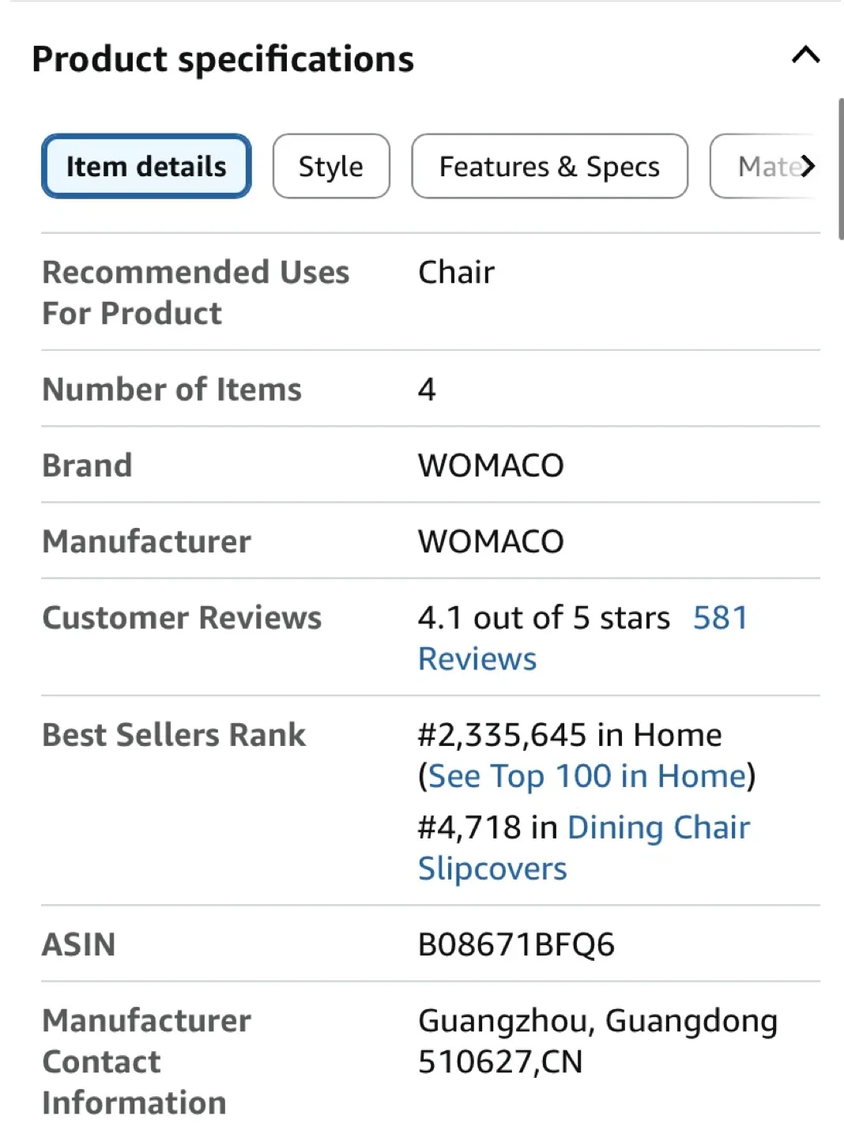Click the Recommended Uses For Product label
The image size is (844, 1138).
coord(195,292)
